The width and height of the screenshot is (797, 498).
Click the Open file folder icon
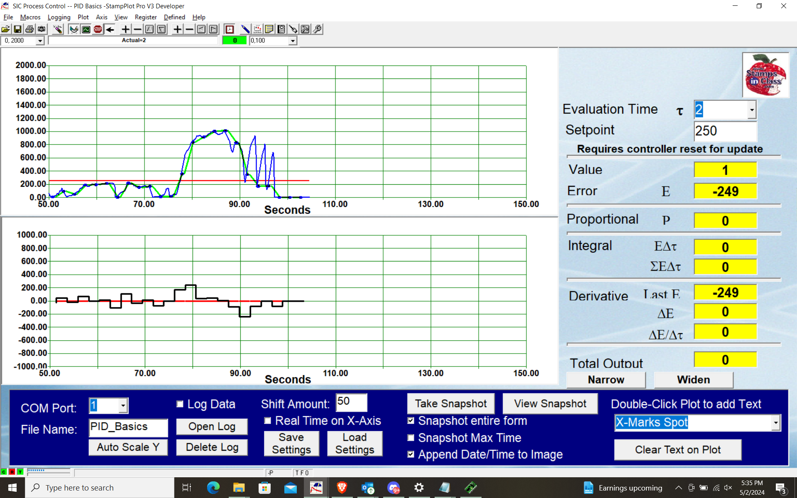(x=6, y=29)
